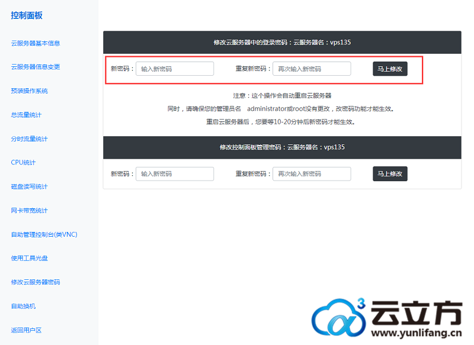Focus the server login 新密码 input field
Screen dimensions: 474x345
[175, 69]
